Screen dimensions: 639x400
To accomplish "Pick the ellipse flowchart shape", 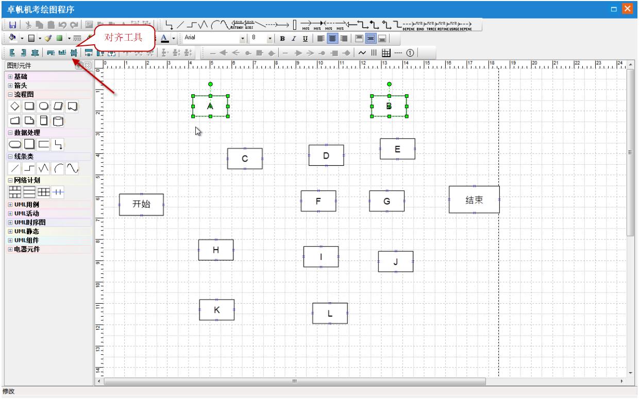I will (44, 106).
